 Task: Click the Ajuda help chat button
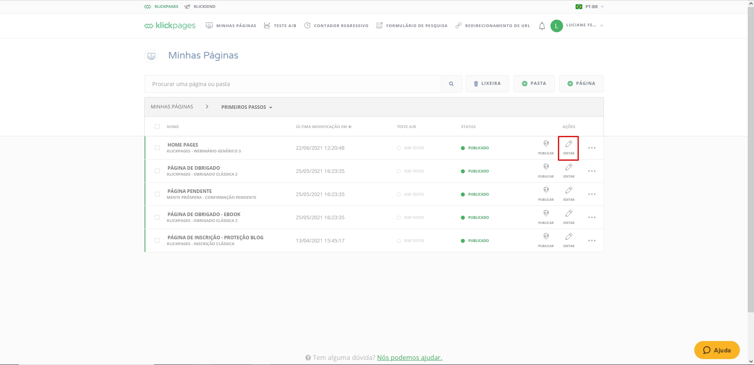pos(717,350)
